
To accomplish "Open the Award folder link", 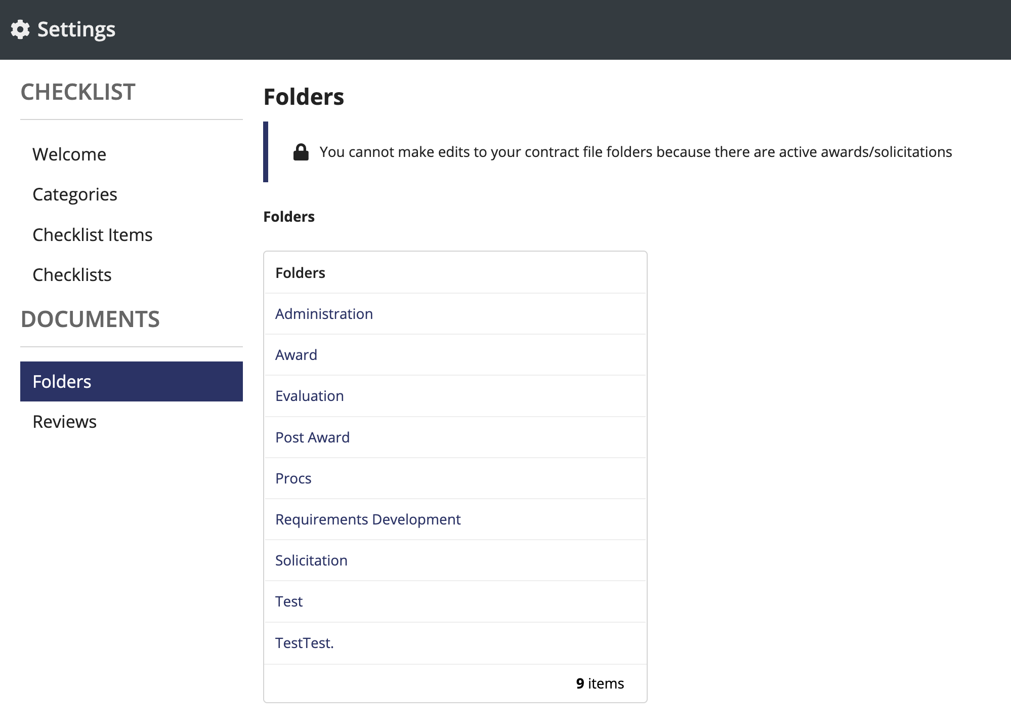I will (296, 355).
